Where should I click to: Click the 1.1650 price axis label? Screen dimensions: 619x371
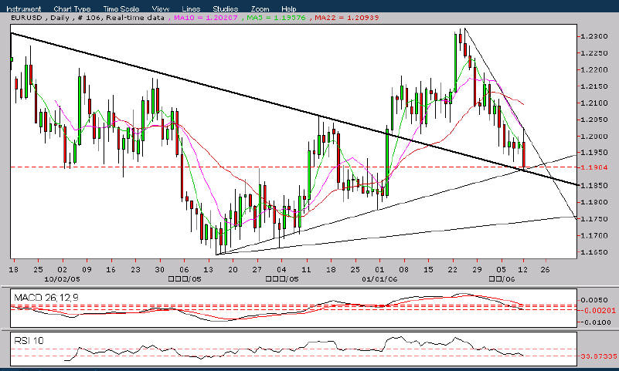[593, 252]
